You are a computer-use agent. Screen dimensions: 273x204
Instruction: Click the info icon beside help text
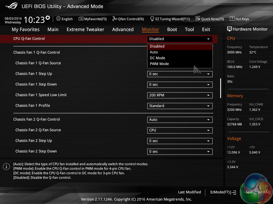(6, 167)
